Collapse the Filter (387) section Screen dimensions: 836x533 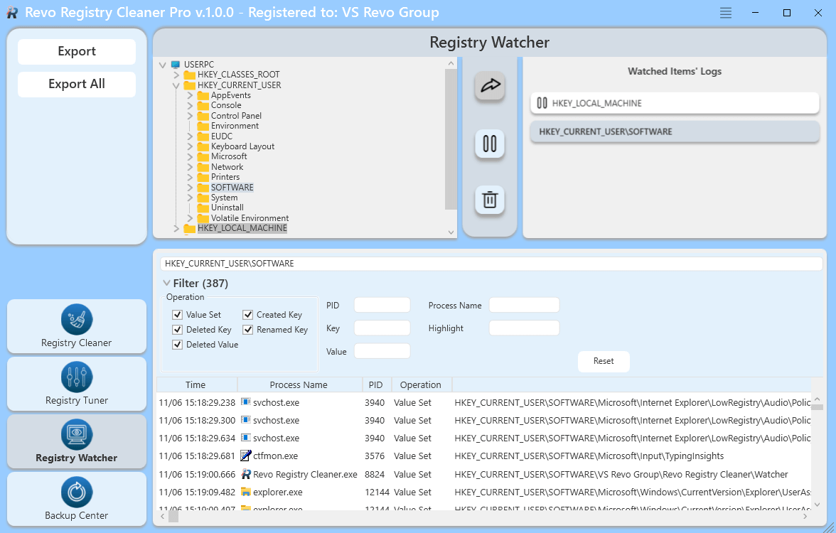(x=166, y=283)
